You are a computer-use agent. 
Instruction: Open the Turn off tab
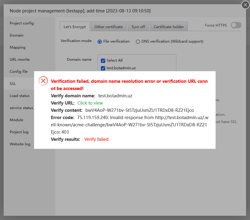(x=138, y=27)
